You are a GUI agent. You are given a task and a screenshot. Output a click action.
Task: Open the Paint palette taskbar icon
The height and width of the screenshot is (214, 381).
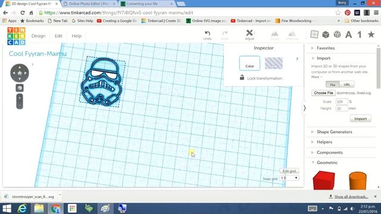point(105,209)
